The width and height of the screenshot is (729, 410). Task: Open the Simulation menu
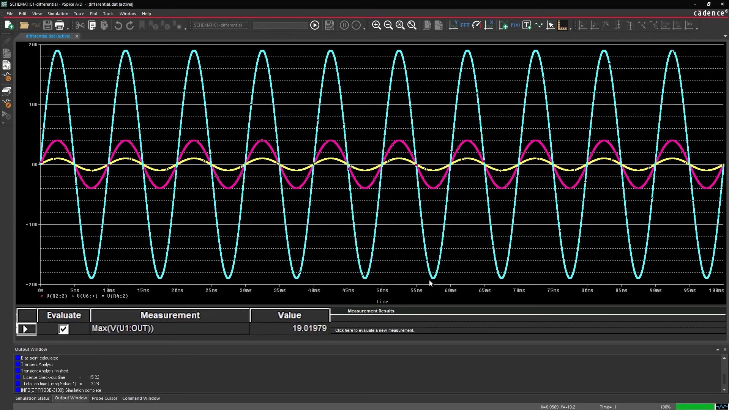pyautogui.click(x=58, y=14)
